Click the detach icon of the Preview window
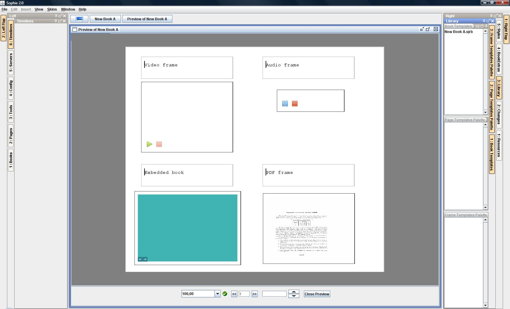Image resolution: width=510 pixels, height=309 pixels. pyautogui.click(x=428, y=29)
